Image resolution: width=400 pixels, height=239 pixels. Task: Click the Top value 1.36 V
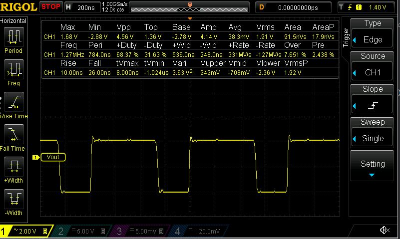click(153, 37)
